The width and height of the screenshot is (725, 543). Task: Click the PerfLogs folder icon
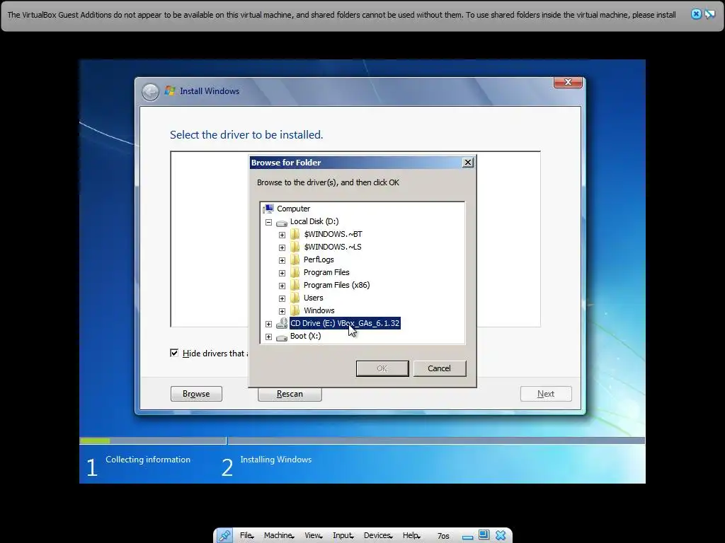pos(295,259)
